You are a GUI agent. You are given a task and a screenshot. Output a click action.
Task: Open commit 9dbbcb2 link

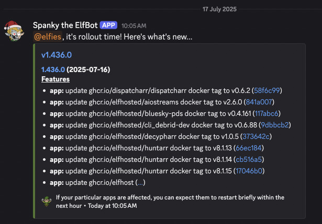pyautogui.click(x=275, y=125)
